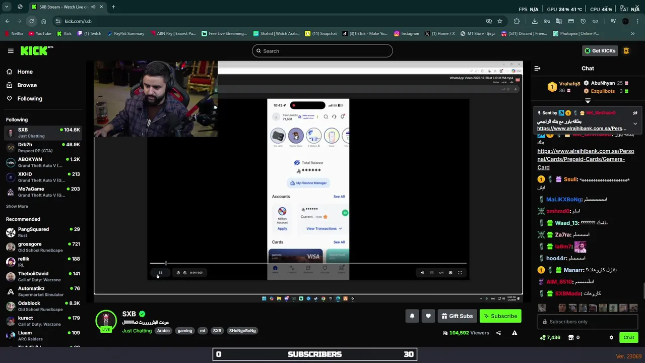Mute the inner video speaker icon
This screenshot has width=645, height=363.
click(422, 273)
